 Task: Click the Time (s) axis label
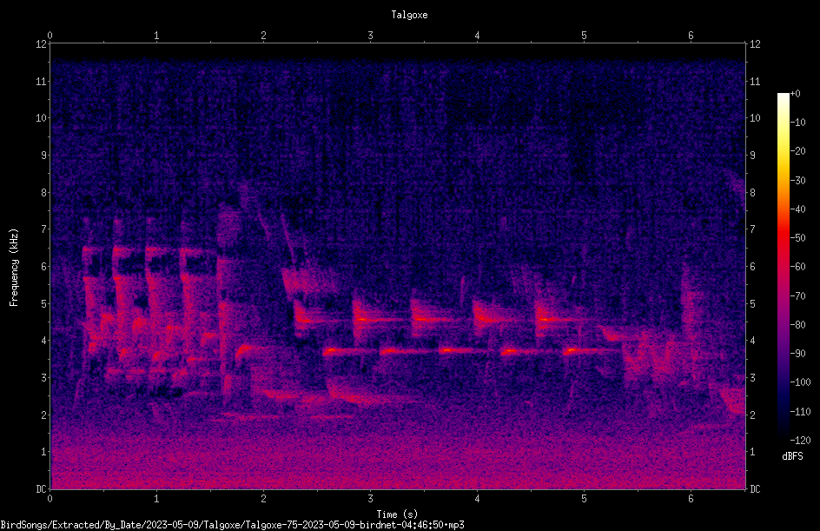397,514
